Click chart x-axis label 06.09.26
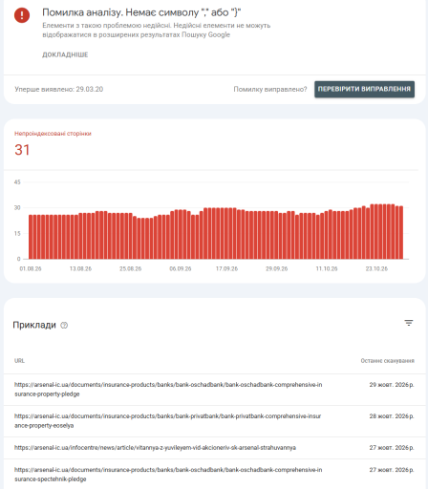Screen dimensions: 428x489 tap(181, 268)
